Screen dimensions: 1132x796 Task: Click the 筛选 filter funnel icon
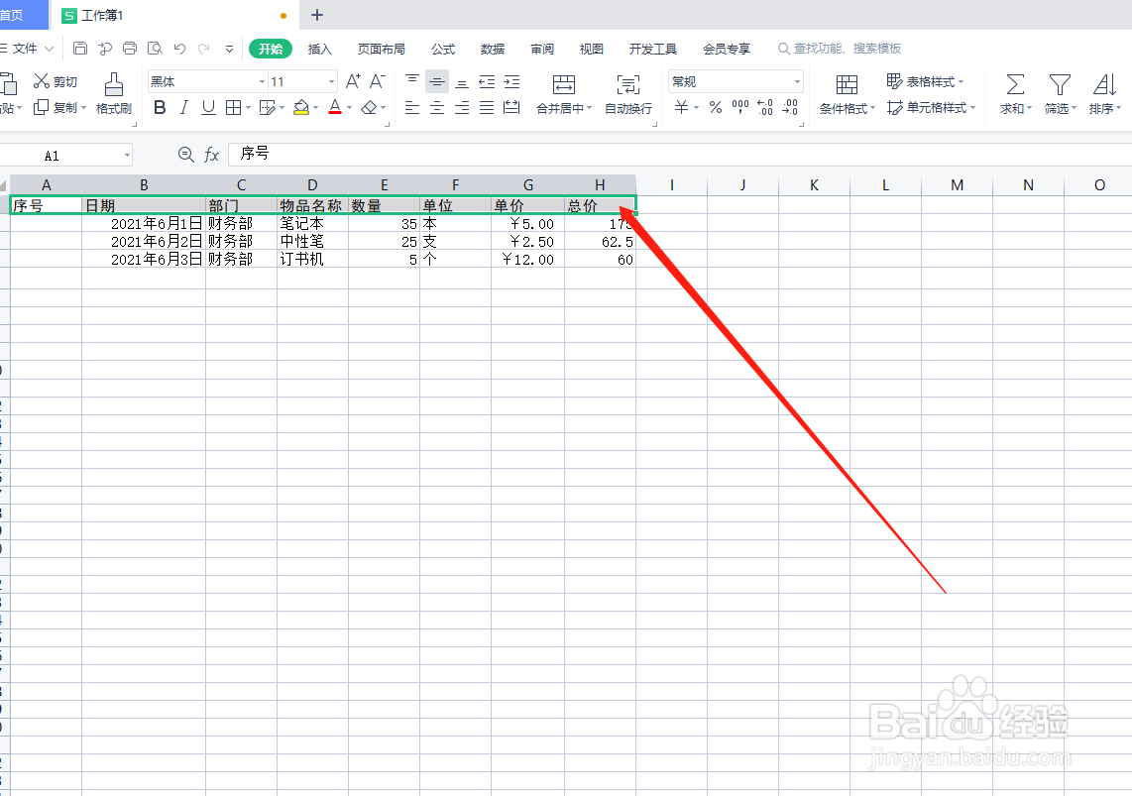pyautogui.click(x=1060, y=84)
